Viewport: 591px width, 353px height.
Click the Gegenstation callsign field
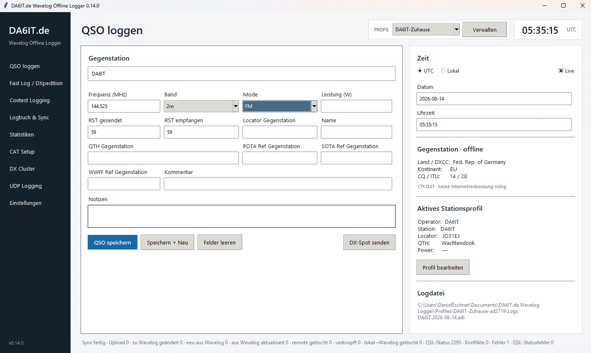point(241,73)
